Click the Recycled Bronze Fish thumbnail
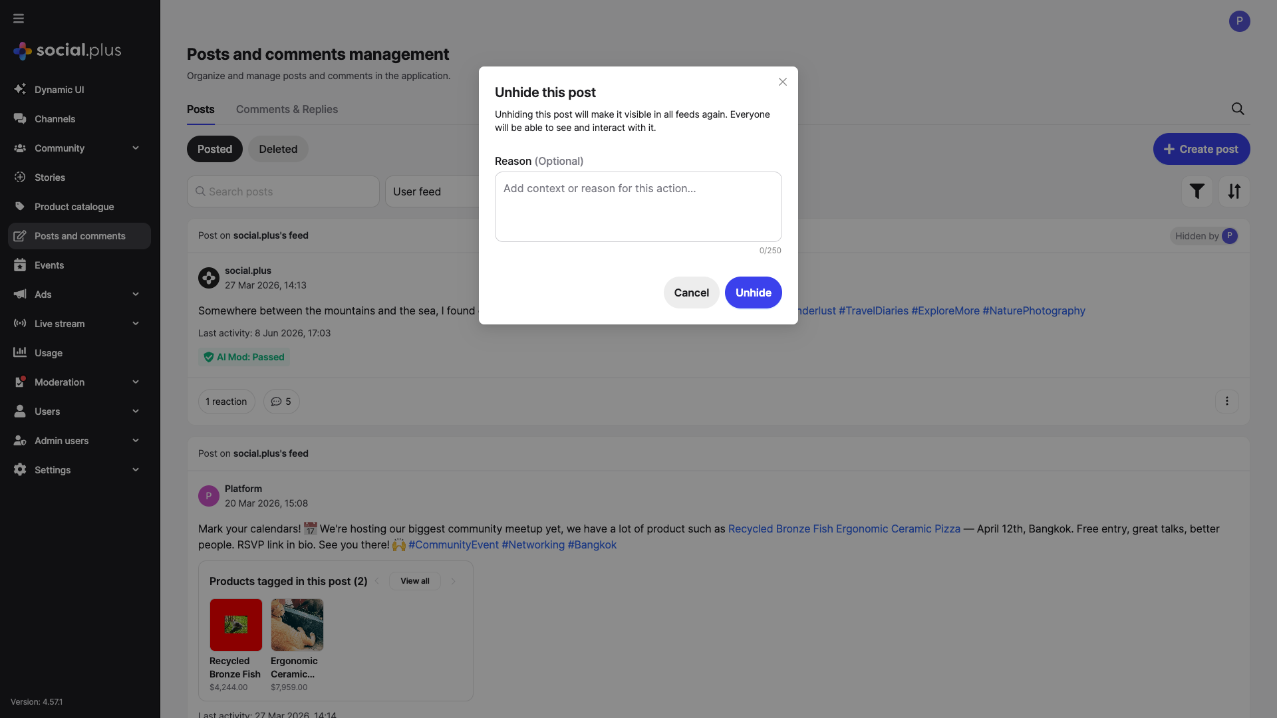This screenshot has width=1277, height=718. pyautogui.click(x=236, y=625)
